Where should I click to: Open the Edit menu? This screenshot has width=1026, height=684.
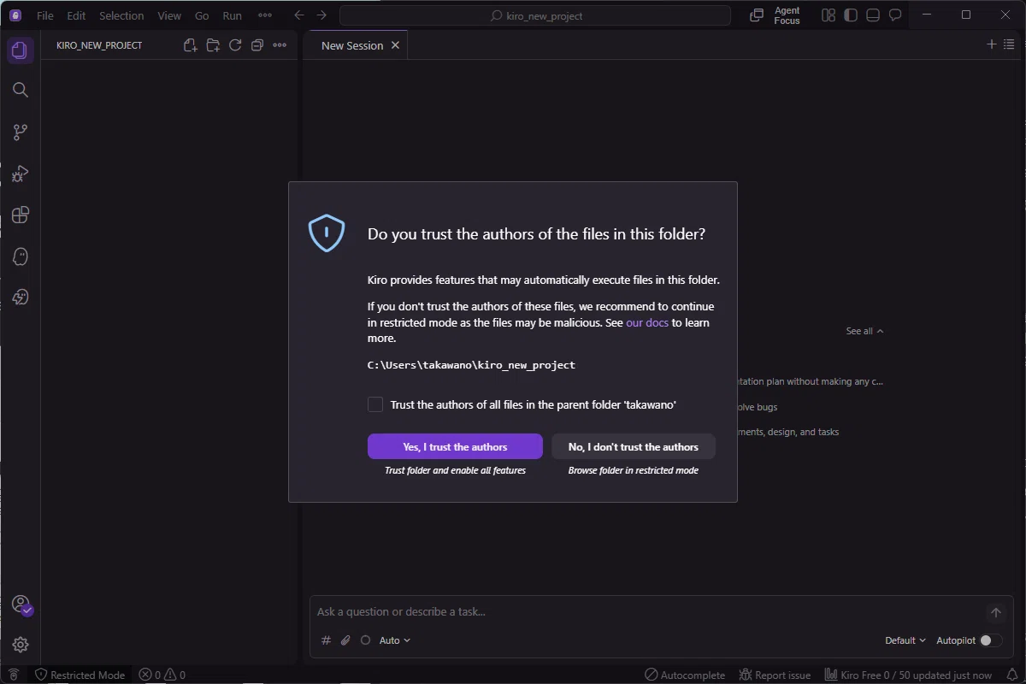76,15
